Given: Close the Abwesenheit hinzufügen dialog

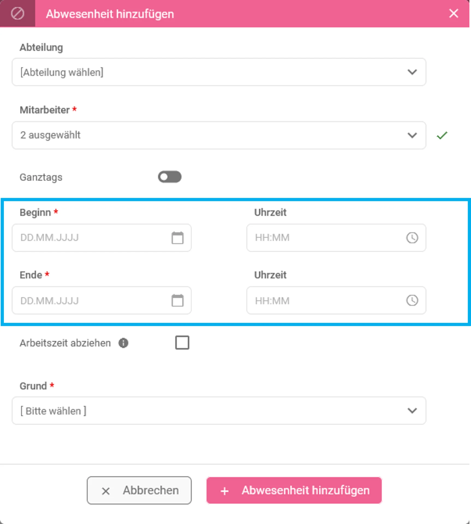Looking at the screenshot, I should coord(454,13).
